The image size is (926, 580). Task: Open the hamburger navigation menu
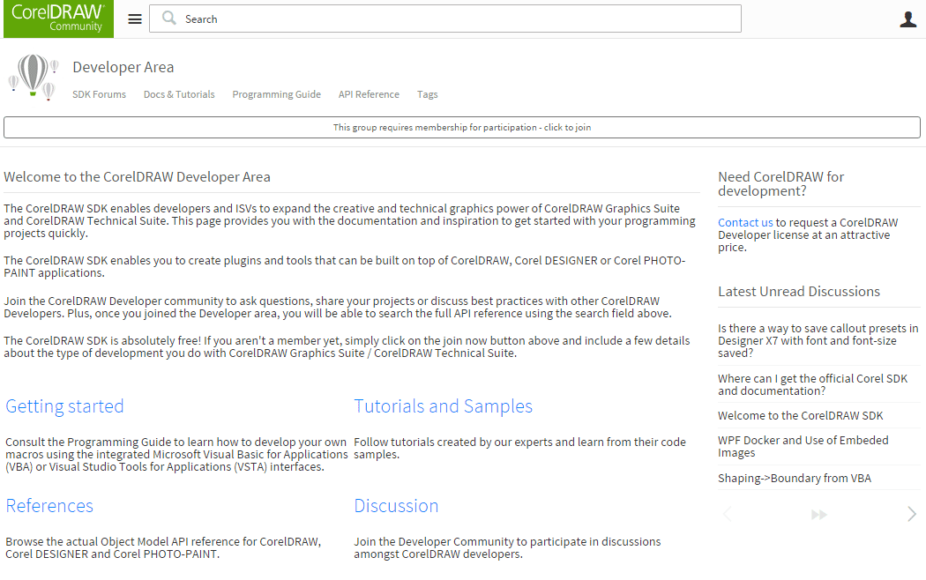click(135, 19)
